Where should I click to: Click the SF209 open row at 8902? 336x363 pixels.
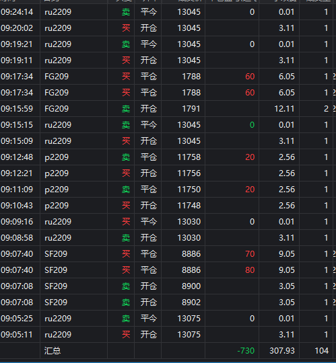168,302
